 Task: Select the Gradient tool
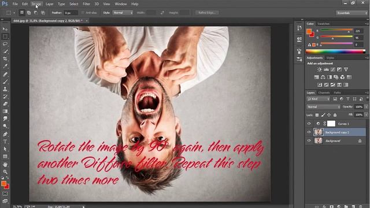5,111
